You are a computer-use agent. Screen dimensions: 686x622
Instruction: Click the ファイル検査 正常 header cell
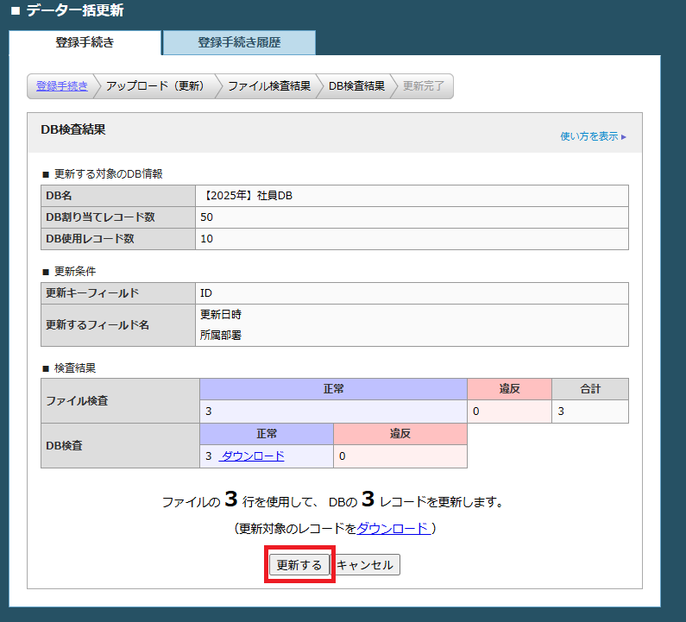point(333,389)
